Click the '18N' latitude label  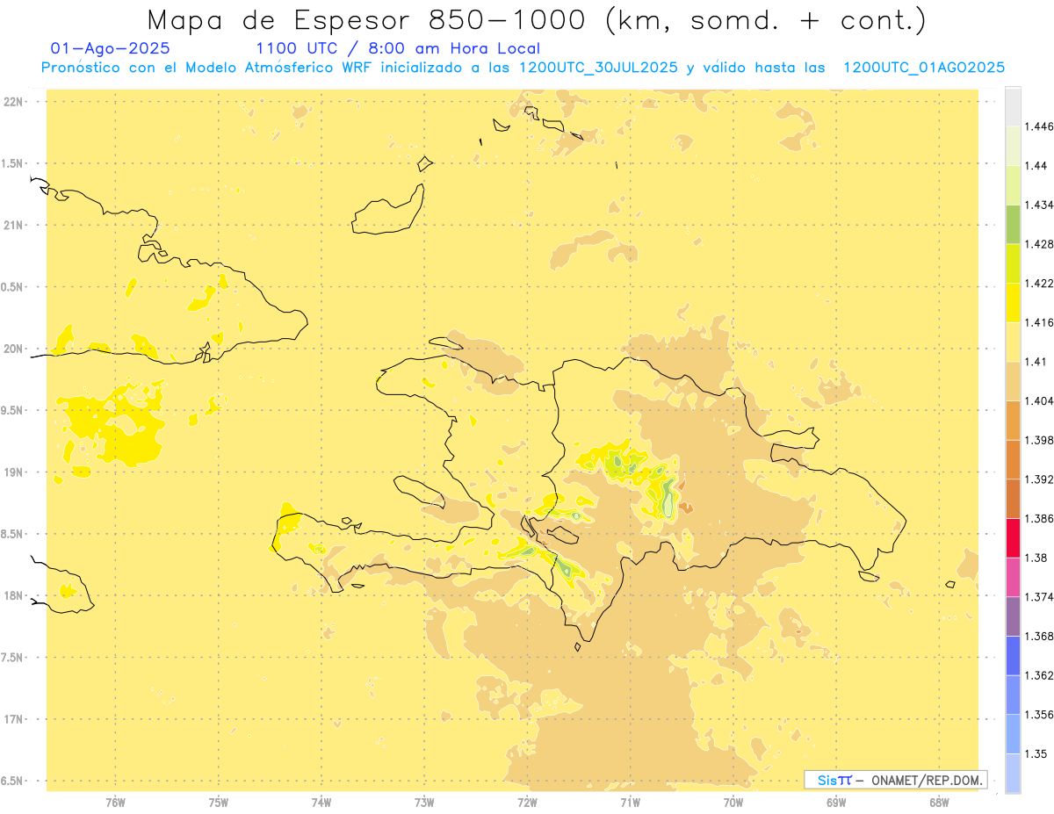pos(15,596)
